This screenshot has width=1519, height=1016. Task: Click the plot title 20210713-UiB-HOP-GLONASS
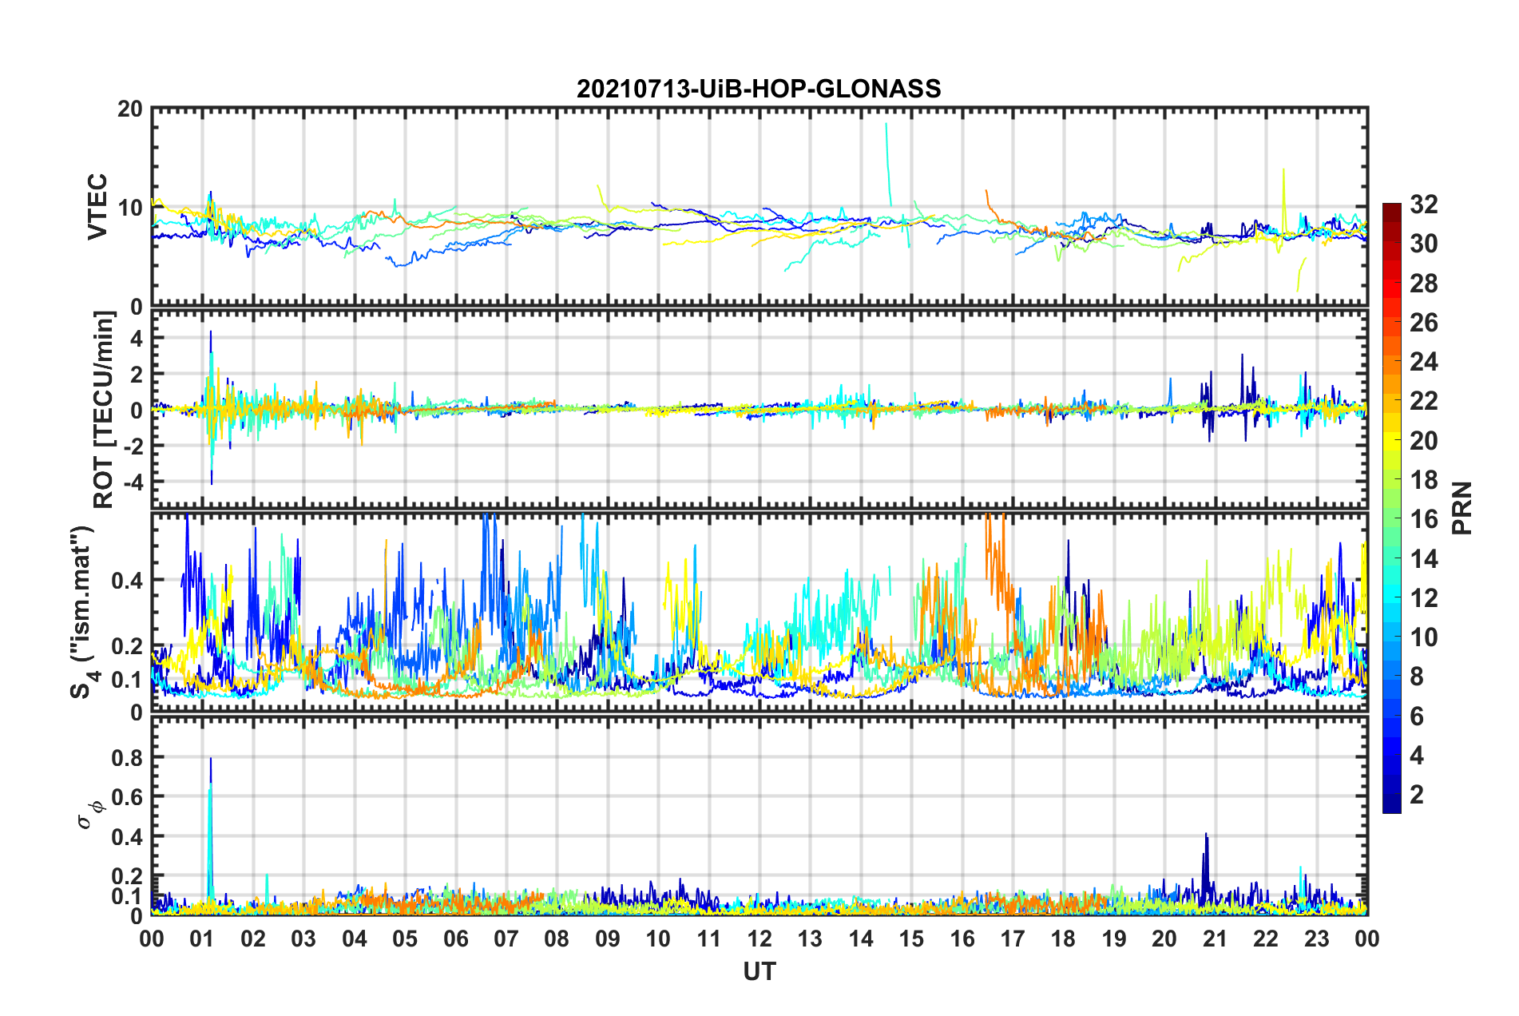(759, 89)
